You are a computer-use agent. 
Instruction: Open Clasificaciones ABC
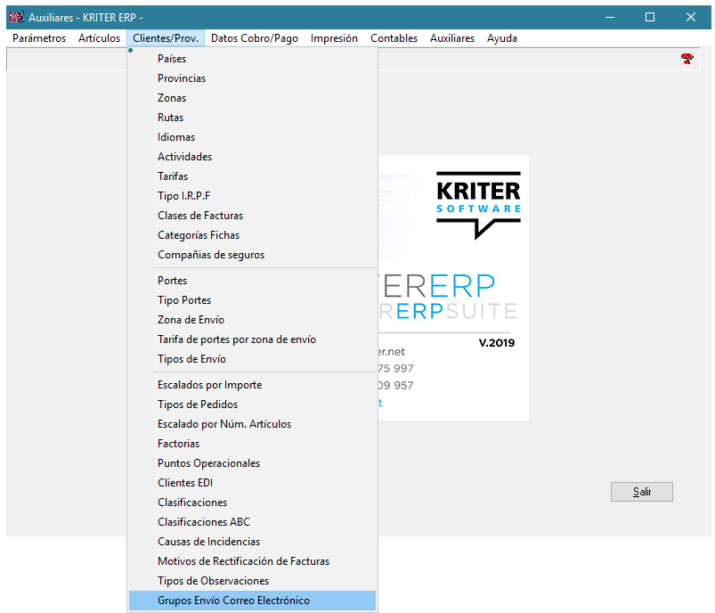click(x=252, y=522)
